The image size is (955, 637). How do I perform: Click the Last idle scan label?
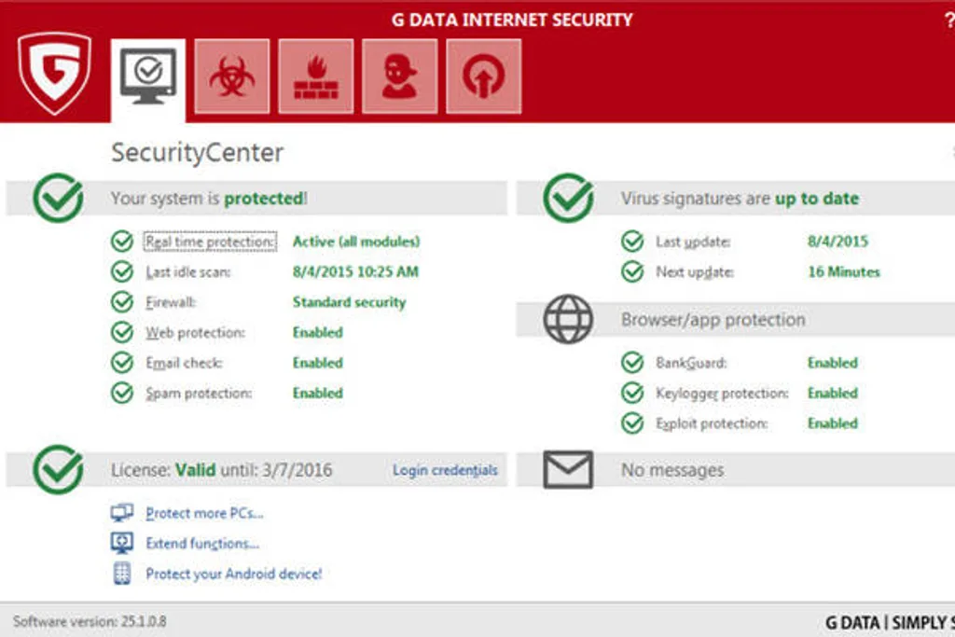(x=188, y=272)
